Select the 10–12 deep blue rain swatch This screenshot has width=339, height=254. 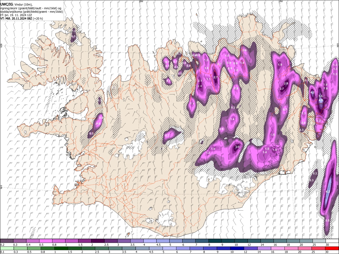coord(237,248)
